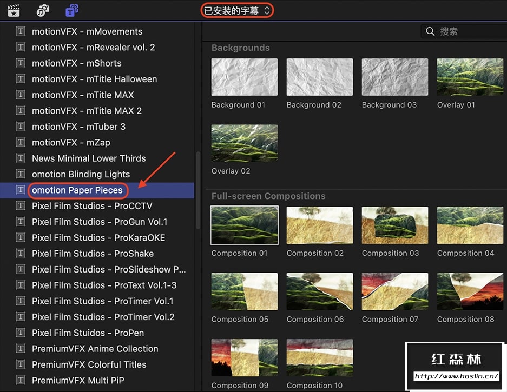
Task: Select Background 01 thumbnail
Action: 245,77
